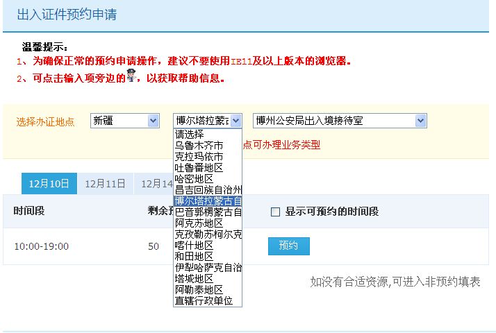Select 克拉玛依市 from the list
The width and height of the screenshot is (496, 333).
(x=199, y=157)
